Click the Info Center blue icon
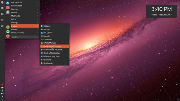 click(x=42, y=33)
